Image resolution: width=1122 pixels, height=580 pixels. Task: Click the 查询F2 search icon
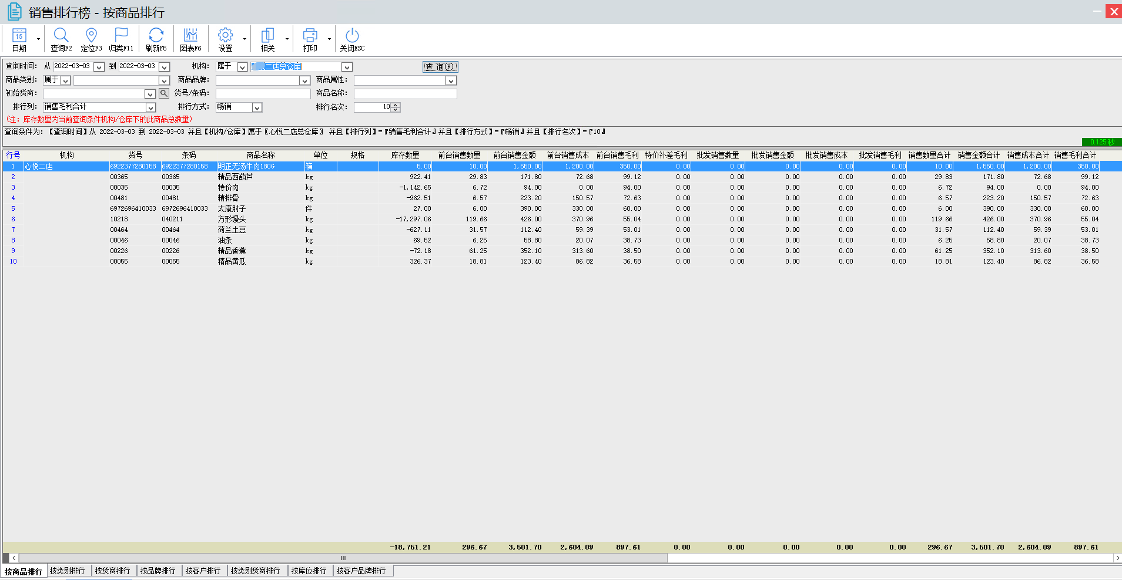[61, 39]
